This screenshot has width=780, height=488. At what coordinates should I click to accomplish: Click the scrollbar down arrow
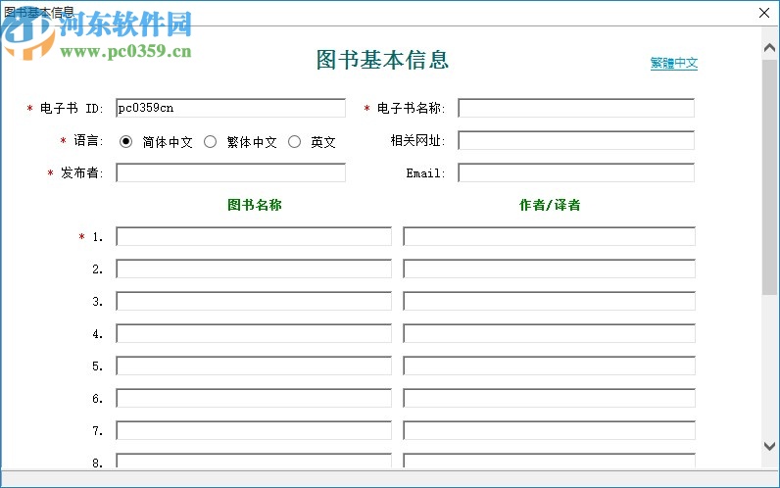pyautogui.click(x=769, y=446)
